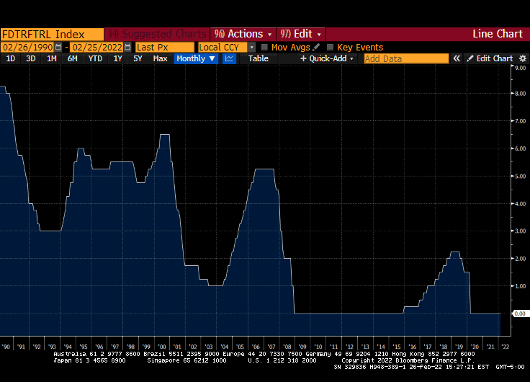Image resolution: width=530 pixels, height=382 pixels.
Task: Click the line chart view icon
Action: click(x=229, y=58)
